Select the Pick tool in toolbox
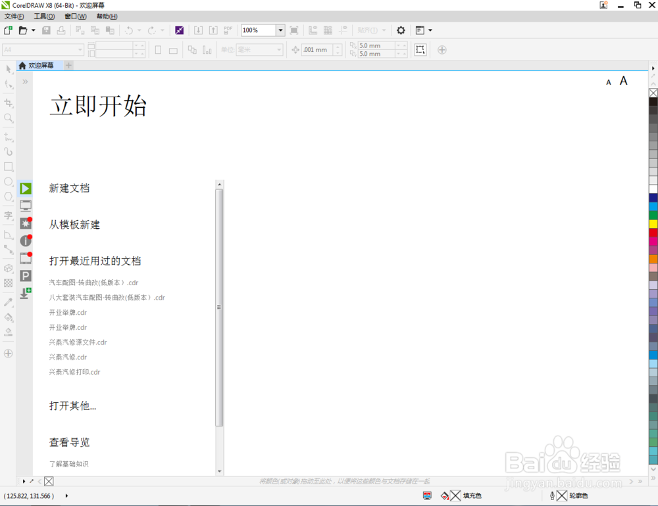This screenshot has height=506, width=658. tap(9, 69)
